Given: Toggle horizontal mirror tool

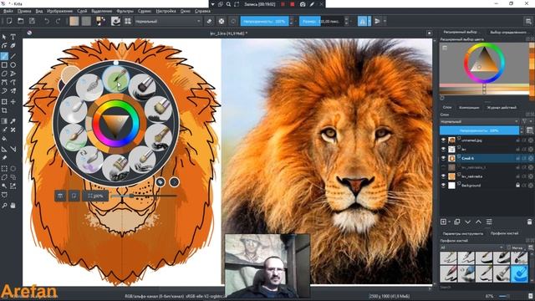Looking at the screenshot, I should pos(362,21).
